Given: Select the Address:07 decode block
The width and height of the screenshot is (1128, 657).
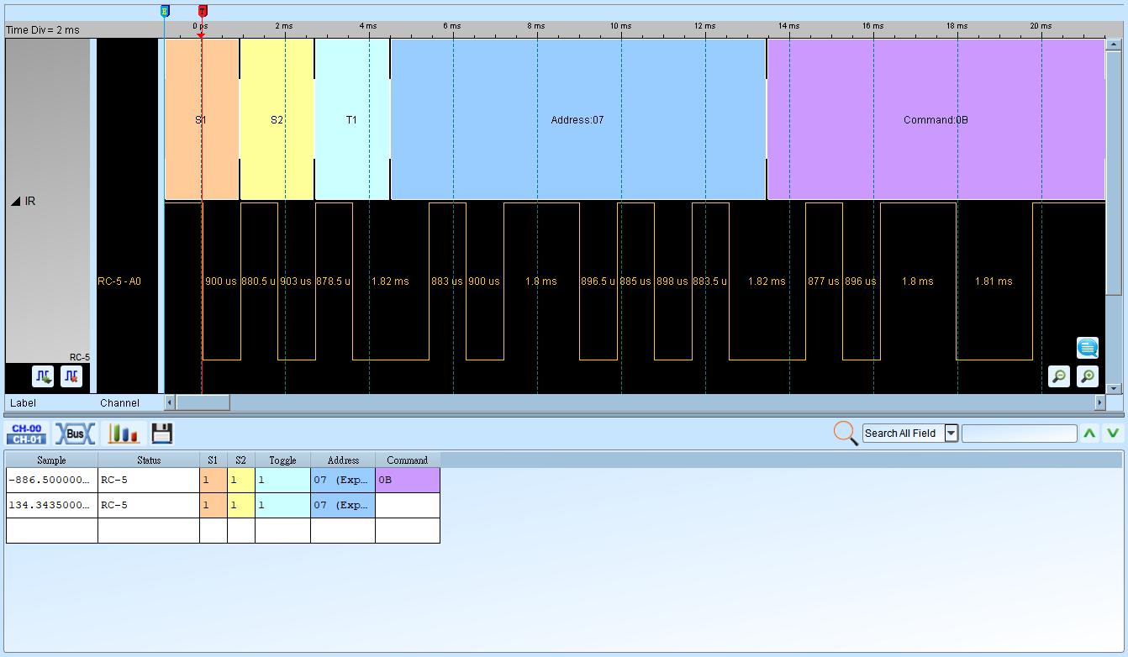Looking at the screenshot, I should point(578,119).
